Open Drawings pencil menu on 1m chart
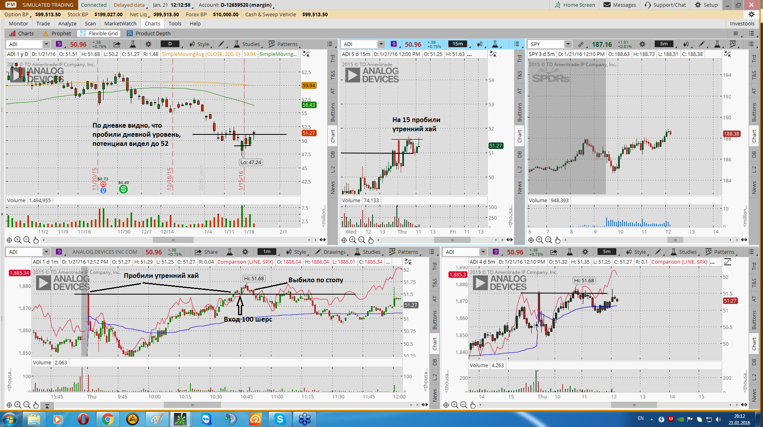The height and width of the screenshot is (427, 763). pyautogui.click(x=331, y=252)
